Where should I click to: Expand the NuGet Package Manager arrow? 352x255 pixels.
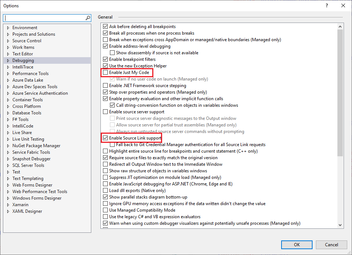(8, 146)
